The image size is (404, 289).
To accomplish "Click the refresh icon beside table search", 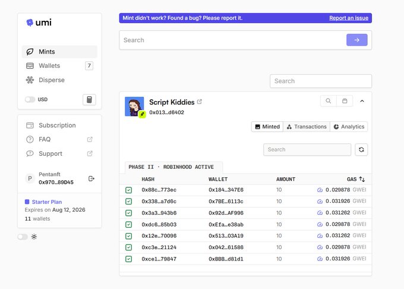I will point(361,149).
